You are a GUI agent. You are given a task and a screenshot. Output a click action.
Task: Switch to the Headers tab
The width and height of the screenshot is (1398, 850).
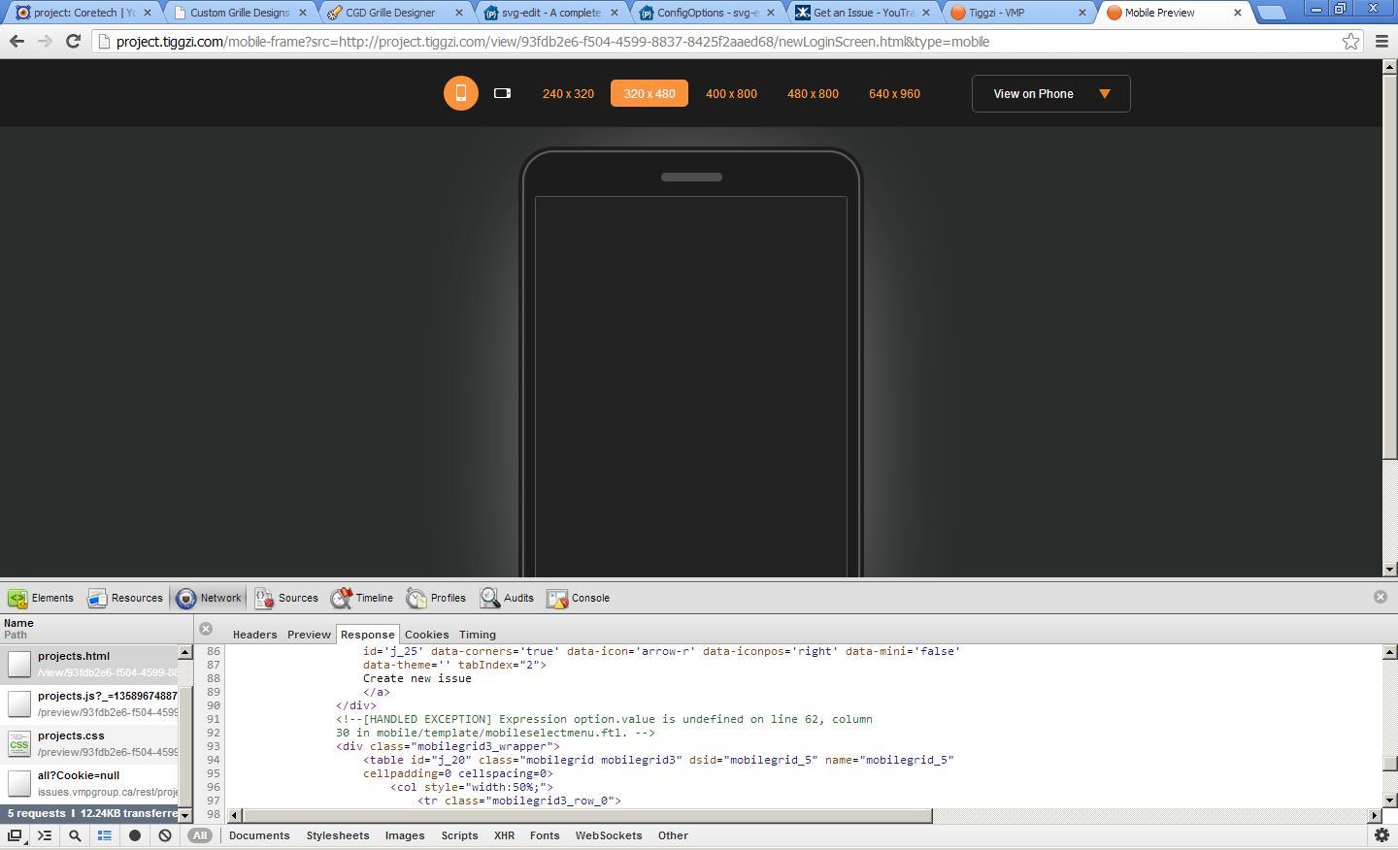pos(254,635)
